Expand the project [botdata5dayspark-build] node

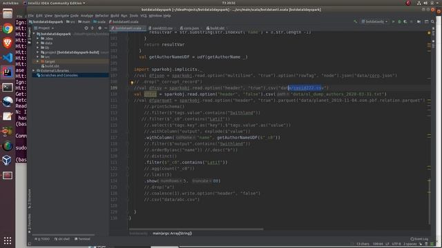(38, 52)
